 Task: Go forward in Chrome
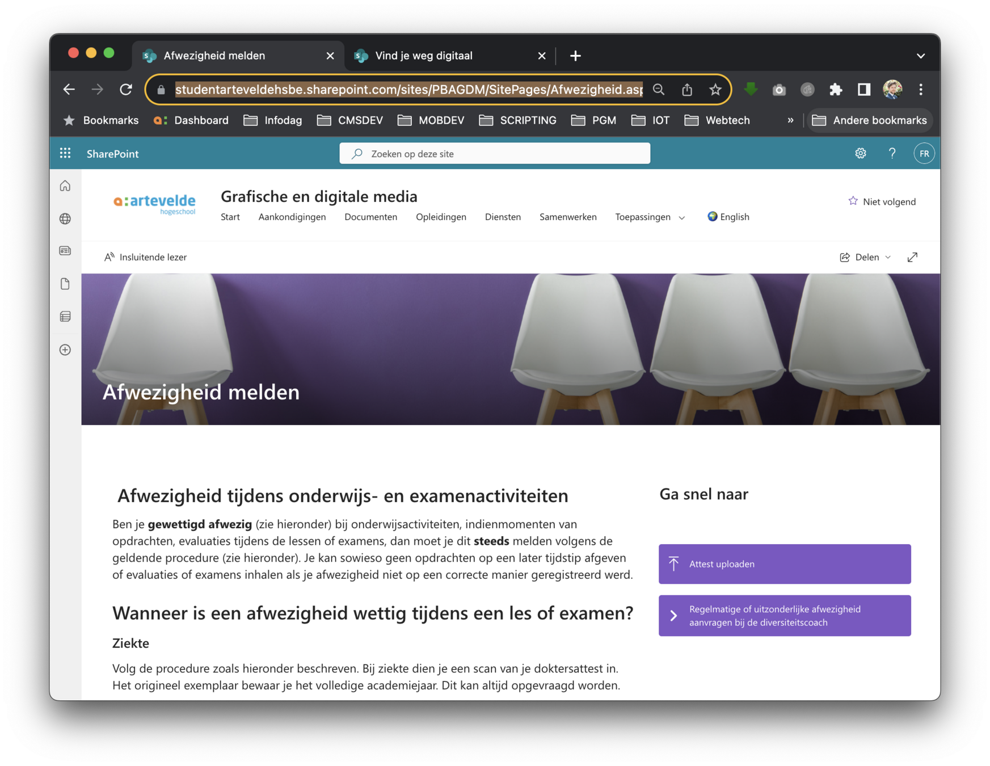point(98,89)
